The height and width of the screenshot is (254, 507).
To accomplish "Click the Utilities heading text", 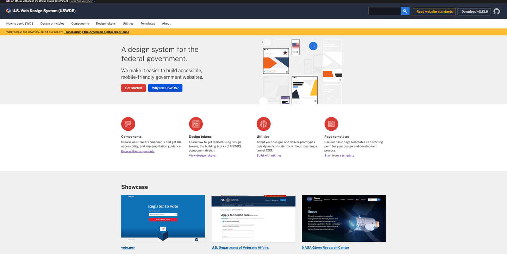I will [x=263, y=137].
